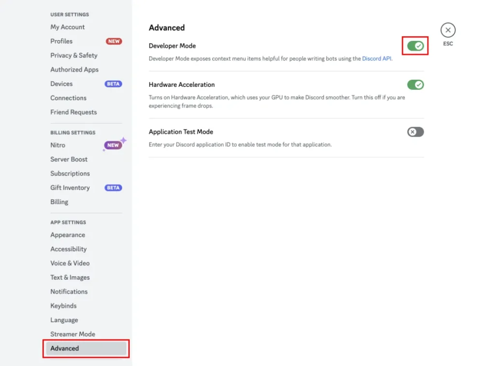Select Server Boost under Billing Settings

[x=69, y=159]
